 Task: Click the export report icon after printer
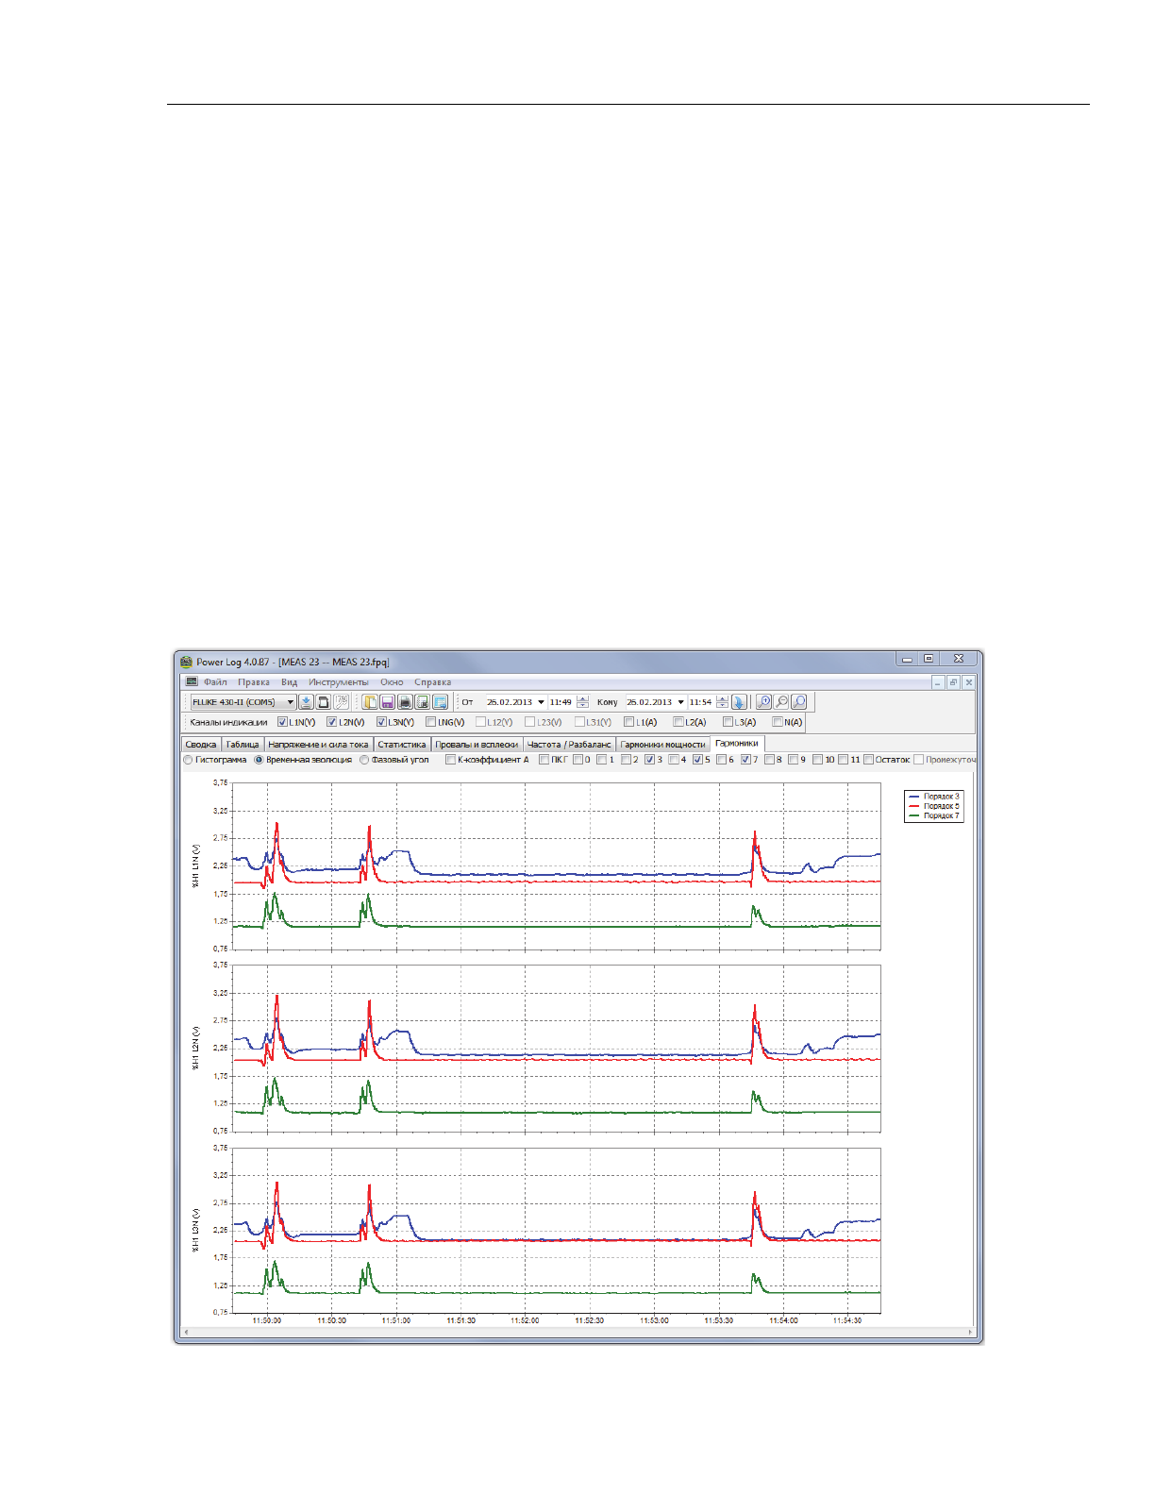[423, 702]
